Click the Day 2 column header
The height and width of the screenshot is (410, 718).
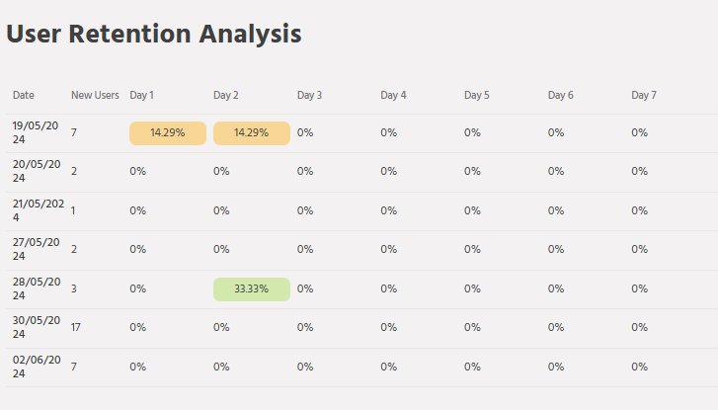tap(226, 95)
